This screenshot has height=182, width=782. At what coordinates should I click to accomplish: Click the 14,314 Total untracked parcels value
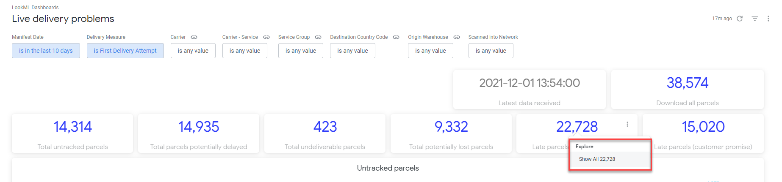coord(72,127)
